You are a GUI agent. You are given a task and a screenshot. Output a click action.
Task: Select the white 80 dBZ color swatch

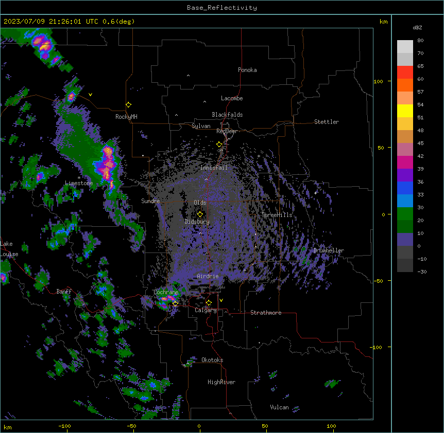(405, 47)
